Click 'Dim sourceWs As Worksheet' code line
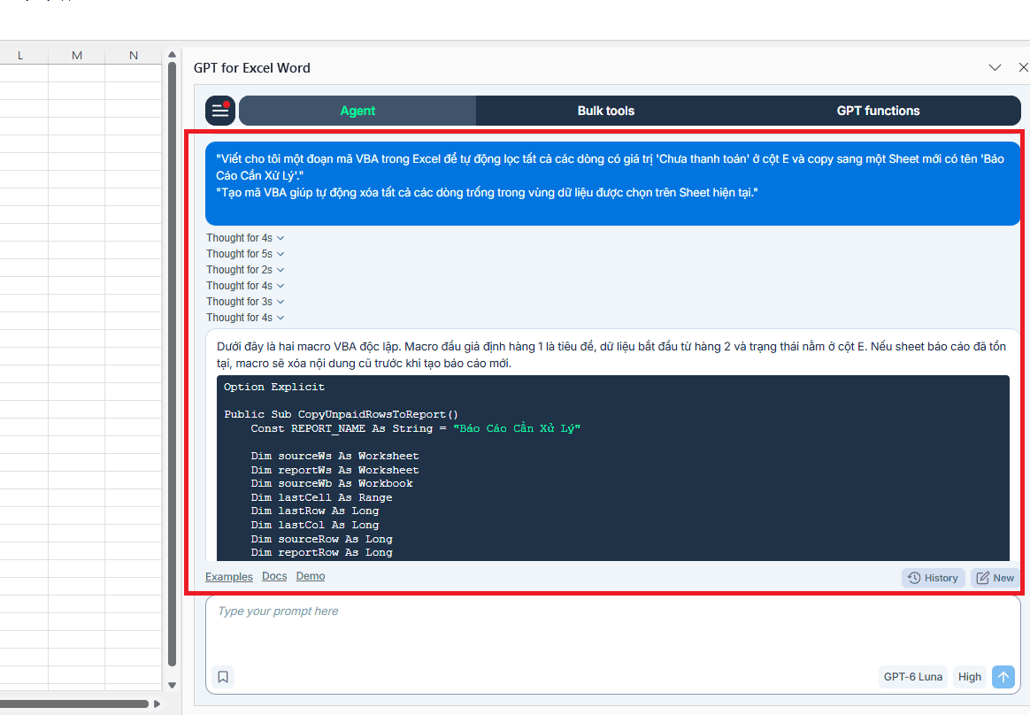The height and width of the screenshot is (715, 1030). point(334,456)
